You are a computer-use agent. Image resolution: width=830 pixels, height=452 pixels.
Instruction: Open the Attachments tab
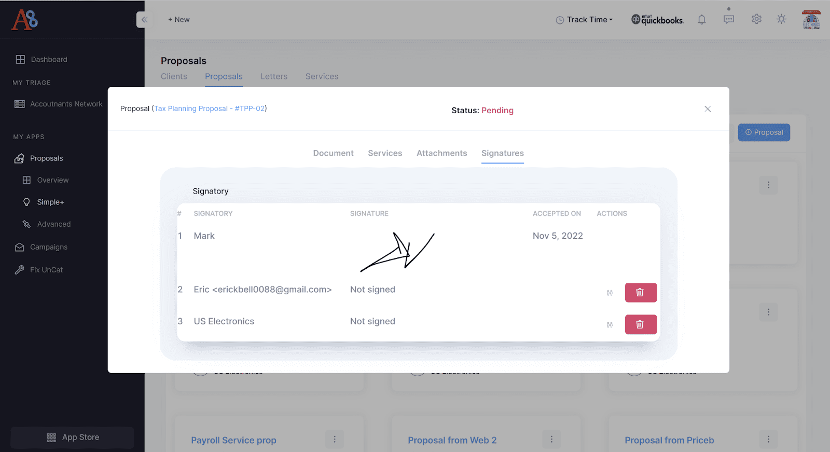click(441, 153)
